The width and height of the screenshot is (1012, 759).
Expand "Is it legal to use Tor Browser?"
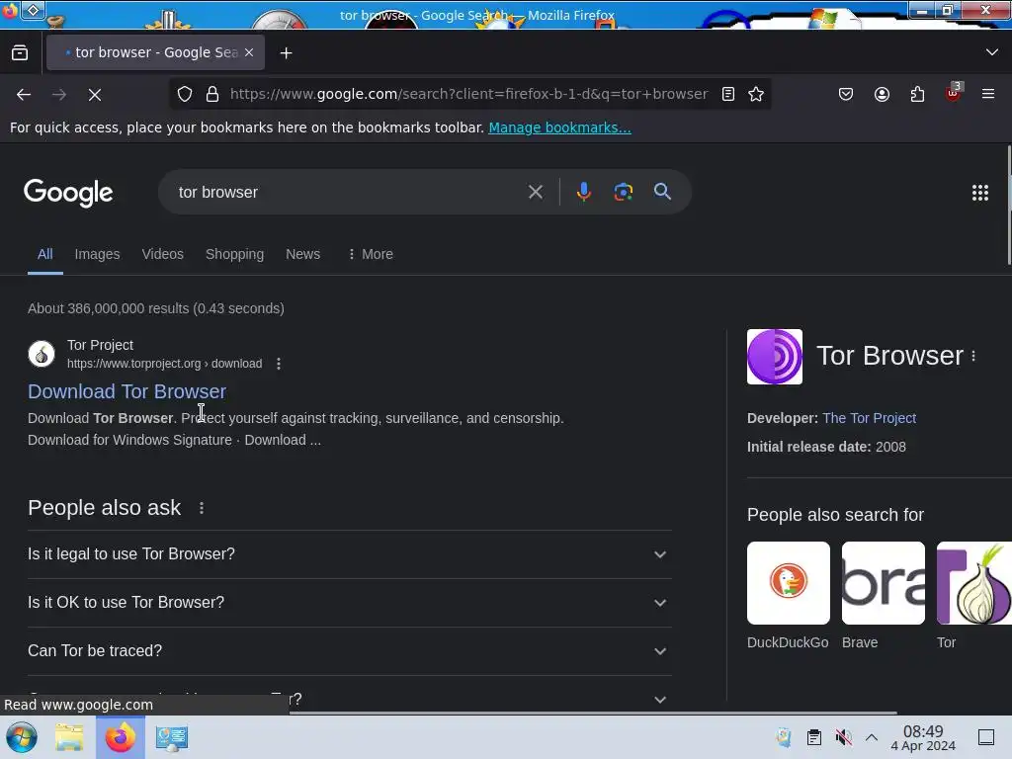coord(349,554)
